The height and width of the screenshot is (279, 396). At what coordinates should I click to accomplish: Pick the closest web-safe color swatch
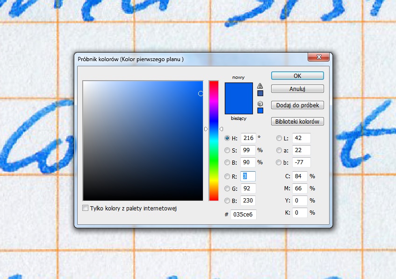click(x=260, y=111)
